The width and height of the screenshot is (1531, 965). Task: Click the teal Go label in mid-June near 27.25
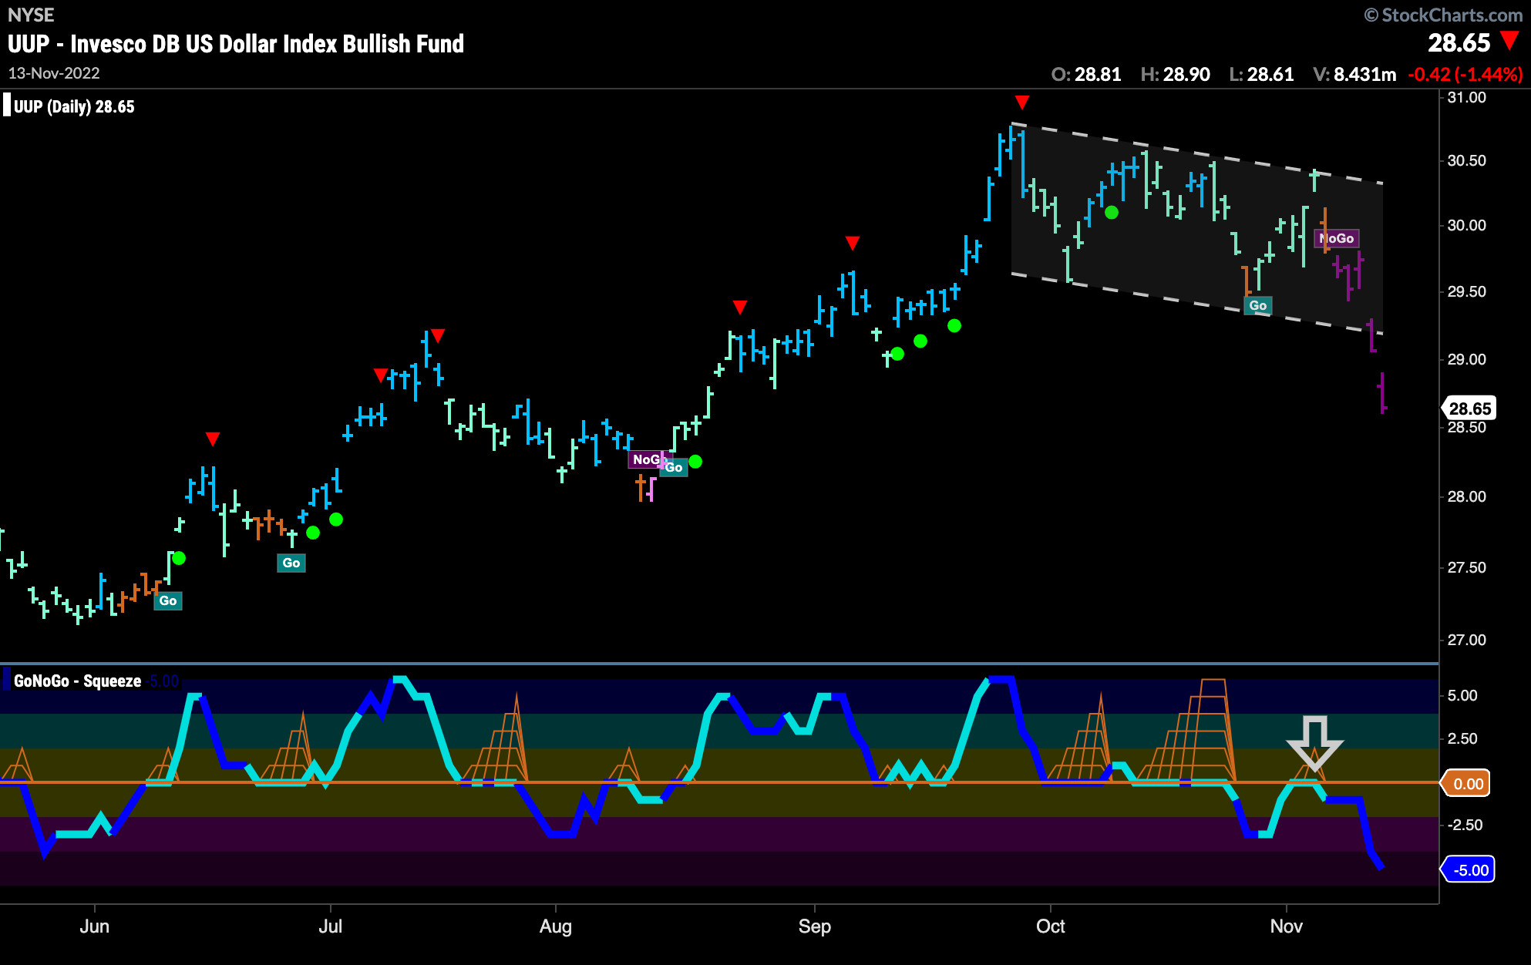tap(168, 600)
